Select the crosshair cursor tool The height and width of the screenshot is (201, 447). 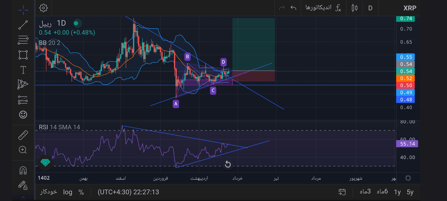(x=23, y=10)
